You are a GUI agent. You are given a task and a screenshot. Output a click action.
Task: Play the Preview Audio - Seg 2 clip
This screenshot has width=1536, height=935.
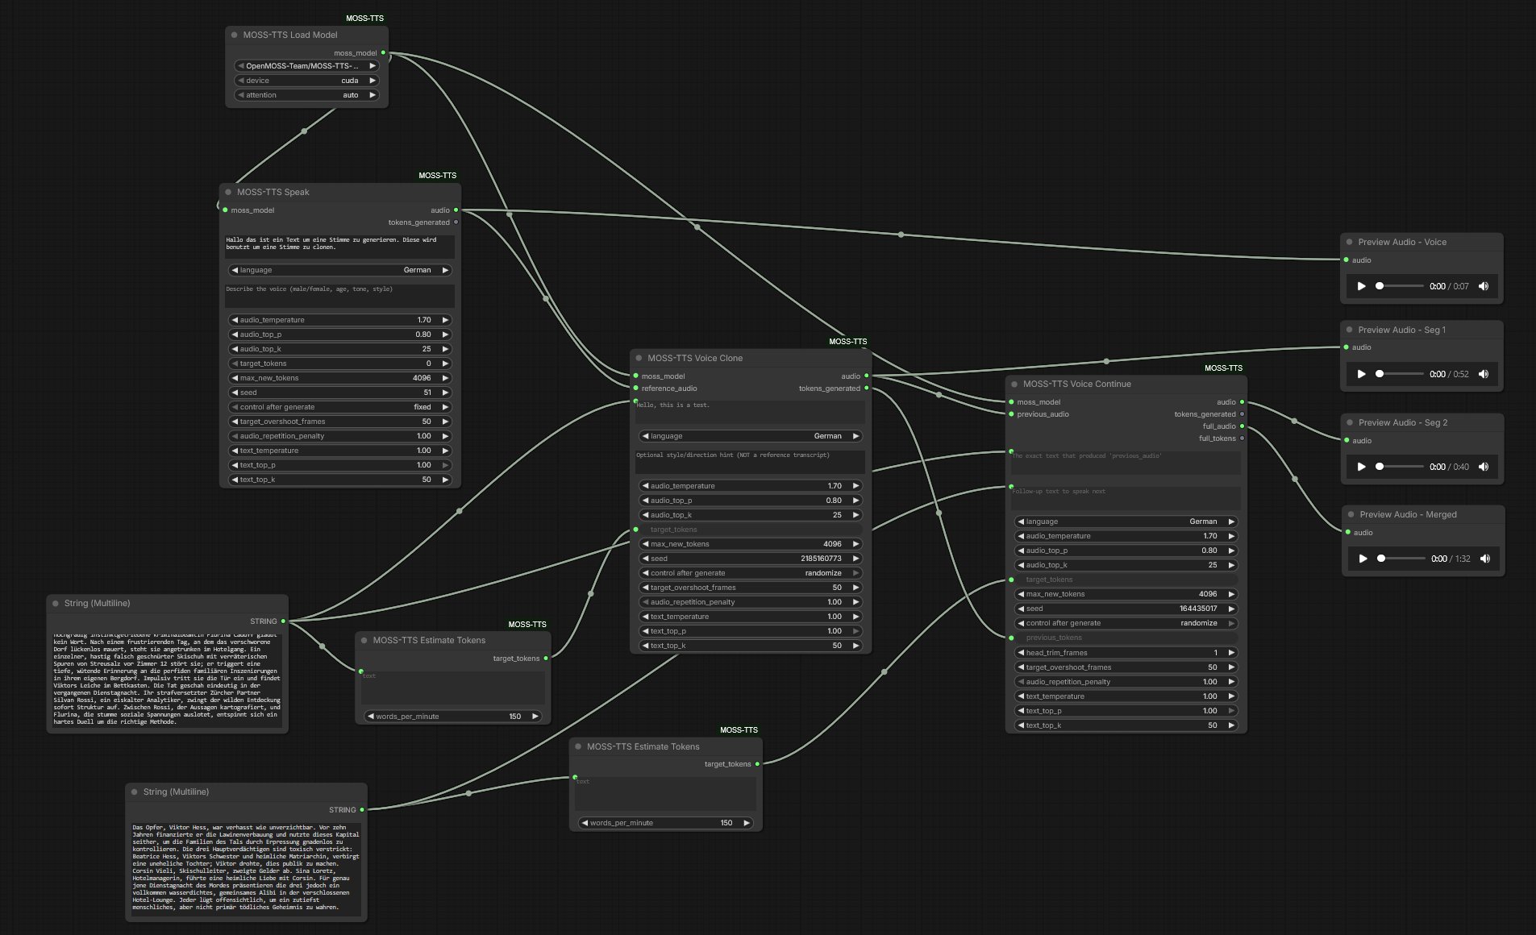point(1362,467)
